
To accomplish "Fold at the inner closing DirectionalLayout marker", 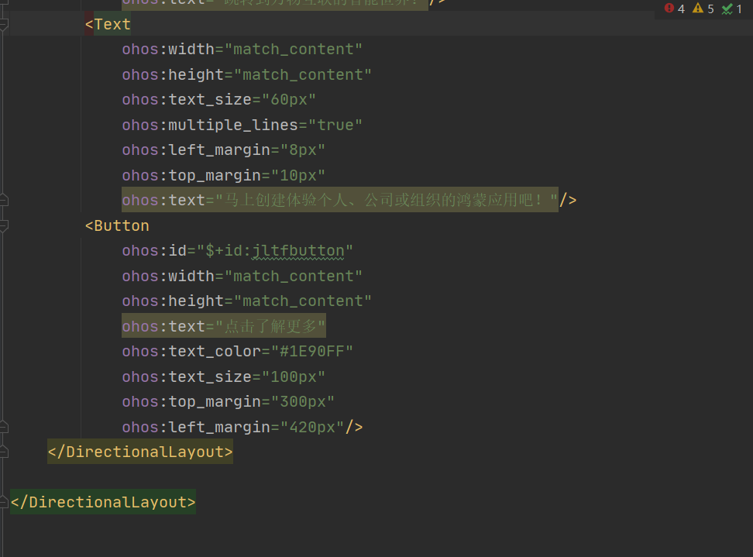I will [4, 452].
